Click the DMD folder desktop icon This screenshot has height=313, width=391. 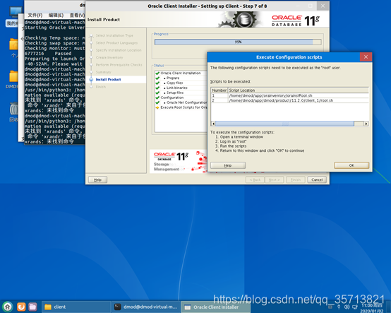[13, 76]
